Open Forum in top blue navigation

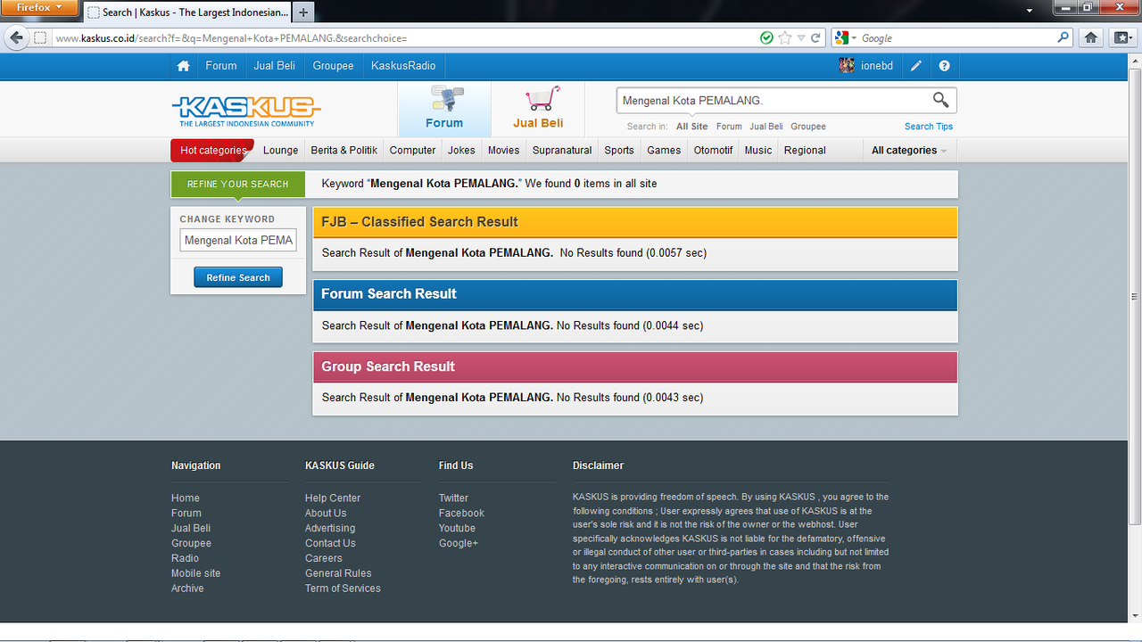[221, 66]
